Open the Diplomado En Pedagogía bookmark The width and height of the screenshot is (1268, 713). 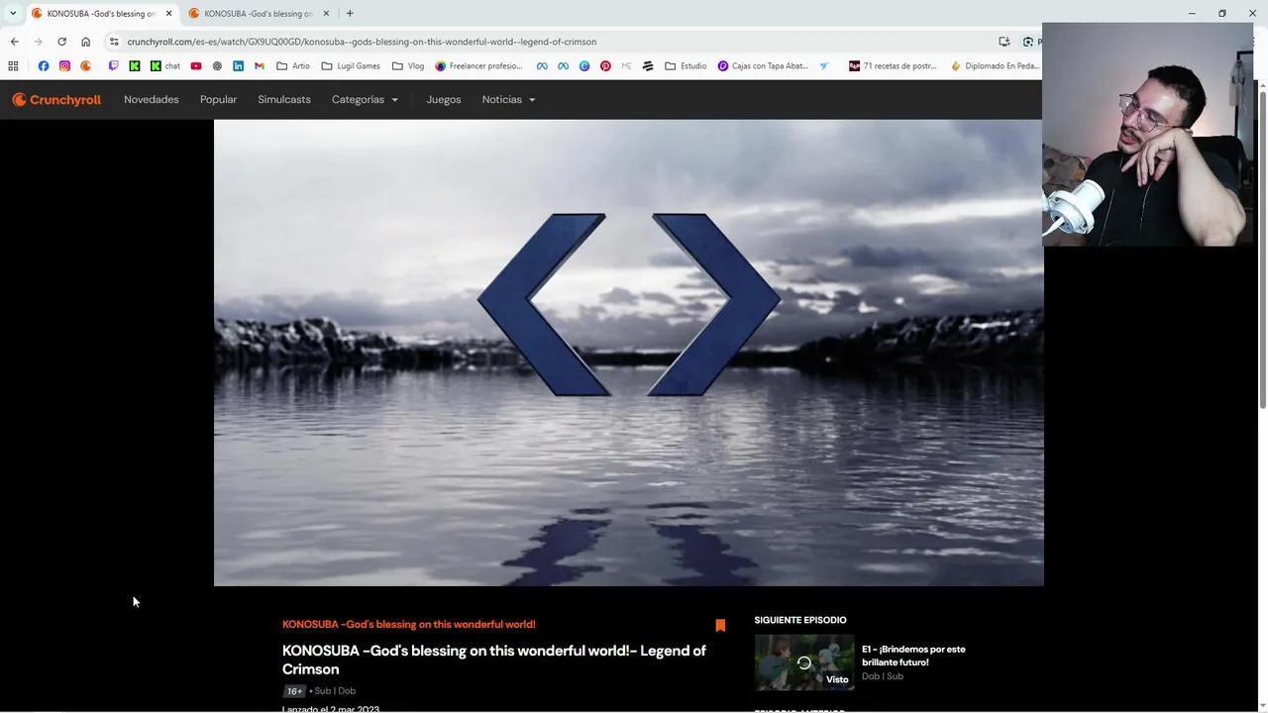click(x=995, y=66)
